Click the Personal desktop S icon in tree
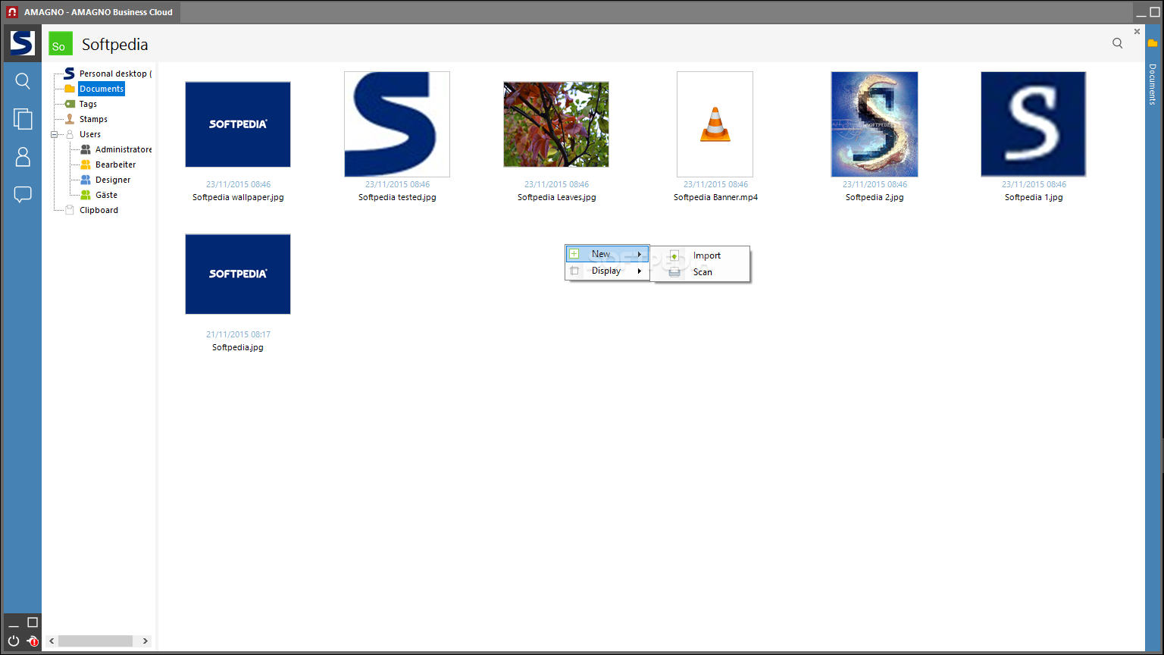Screen dimensions: 1164x655 point(69,74)
